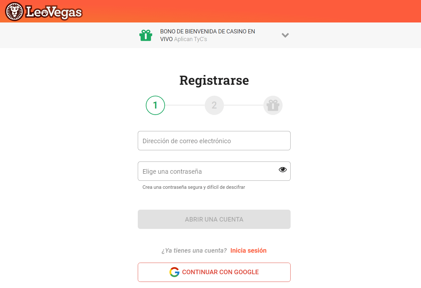
Task: Click the Elige una contraseña password field
Action: [x=214, y=171]
